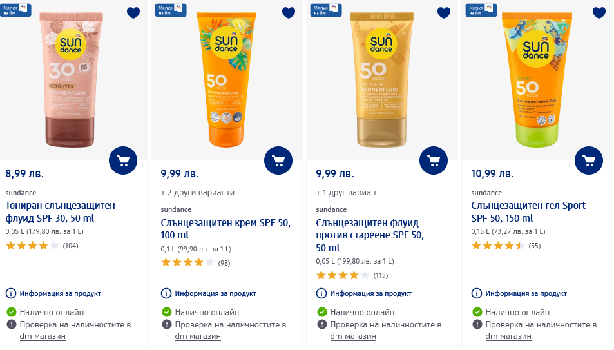Add anti-age fluid SPF 50 to cart
This screenshot has height=350, width=614.
tap(434, 160)
